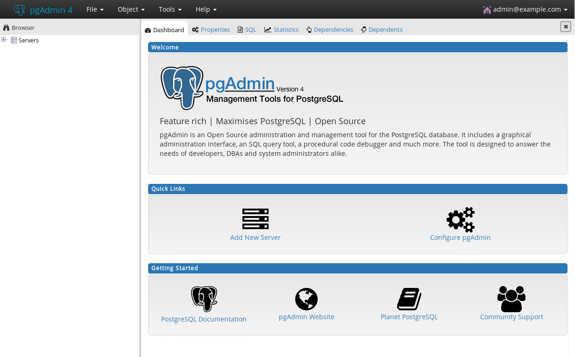Switch to the SQL tab
Screen dimensions: 575x357
[x=247, y=29]
